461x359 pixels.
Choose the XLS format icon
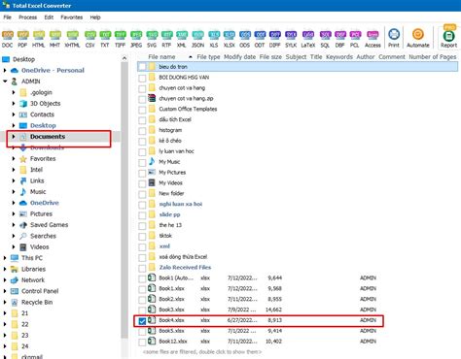(214, 39)
